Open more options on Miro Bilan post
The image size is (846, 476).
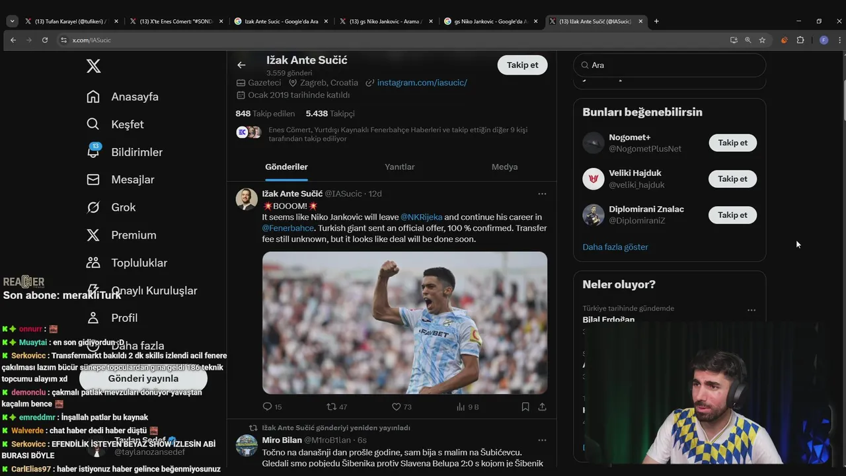coord(542,440)
